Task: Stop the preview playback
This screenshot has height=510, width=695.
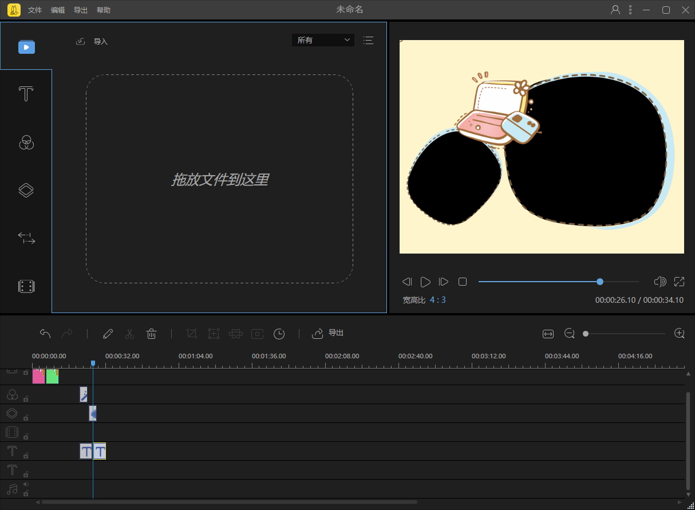Action: click(x=463, y=282)
